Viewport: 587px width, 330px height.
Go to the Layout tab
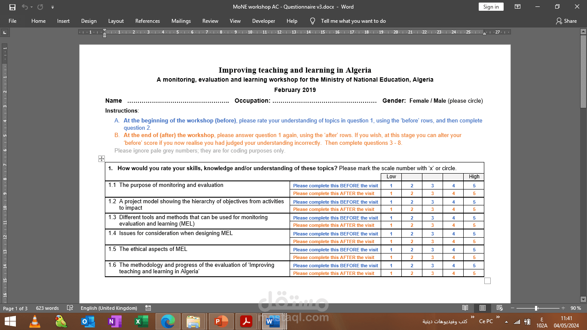[116, 21]
